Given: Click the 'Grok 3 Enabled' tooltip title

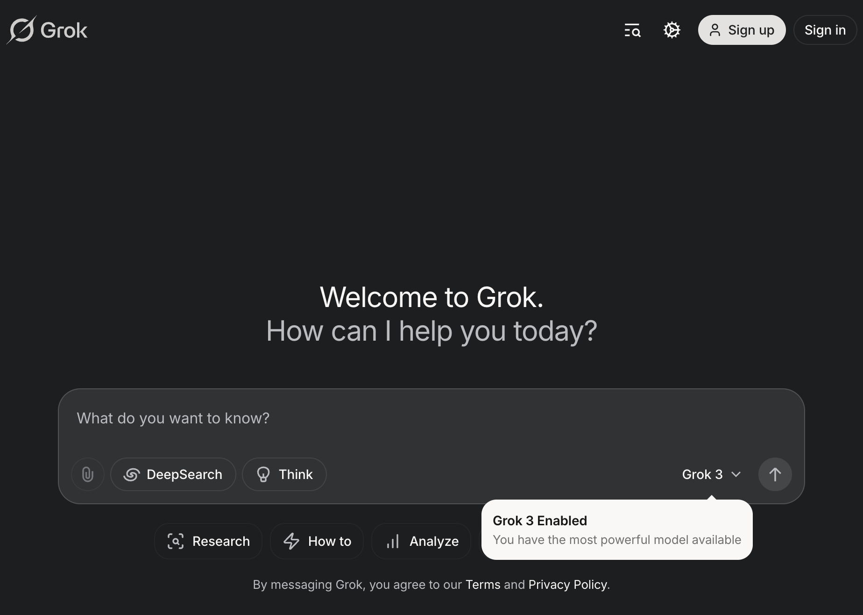Looking at the screenshot, I should pyautogui.click(x=540, y=521).
